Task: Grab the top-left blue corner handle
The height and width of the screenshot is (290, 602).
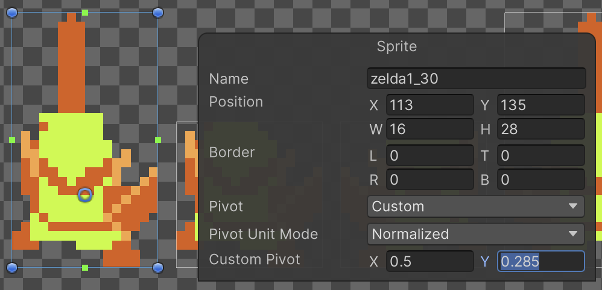Action: [11, 12]
